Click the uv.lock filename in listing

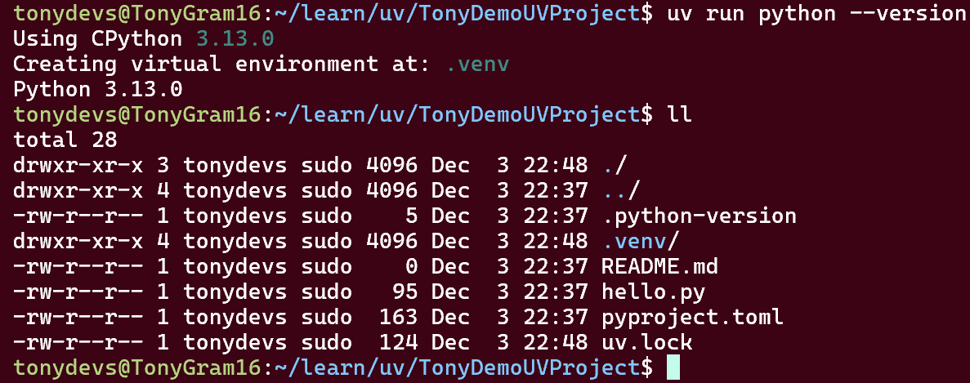[x=647, y=342]
